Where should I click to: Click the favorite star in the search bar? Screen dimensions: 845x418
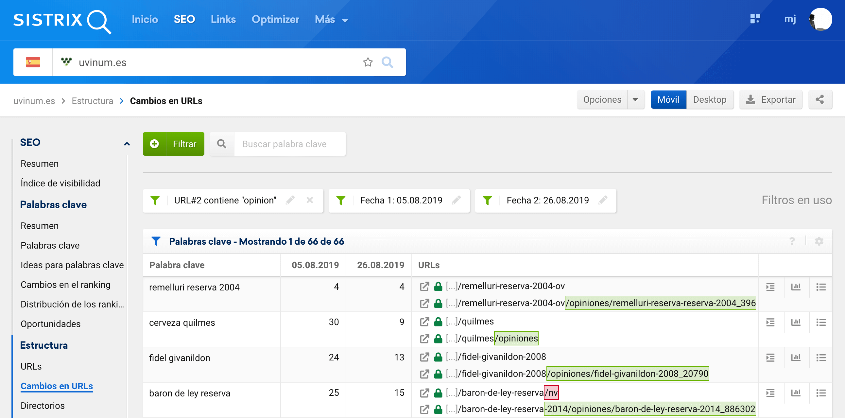(368, 62)
